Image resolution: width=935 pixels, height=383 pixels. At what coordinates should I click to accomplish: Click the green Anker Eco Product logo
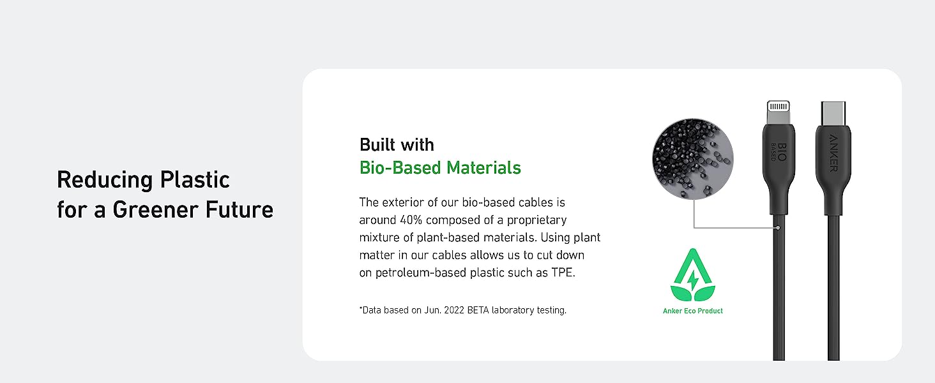(x=693, y=275)
